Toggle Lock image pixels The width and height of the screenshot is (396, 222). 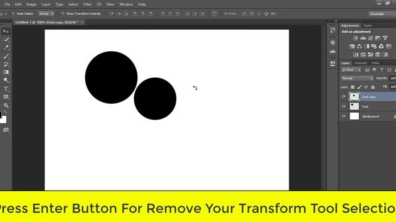pyautogui.click(x=359, y=87)
